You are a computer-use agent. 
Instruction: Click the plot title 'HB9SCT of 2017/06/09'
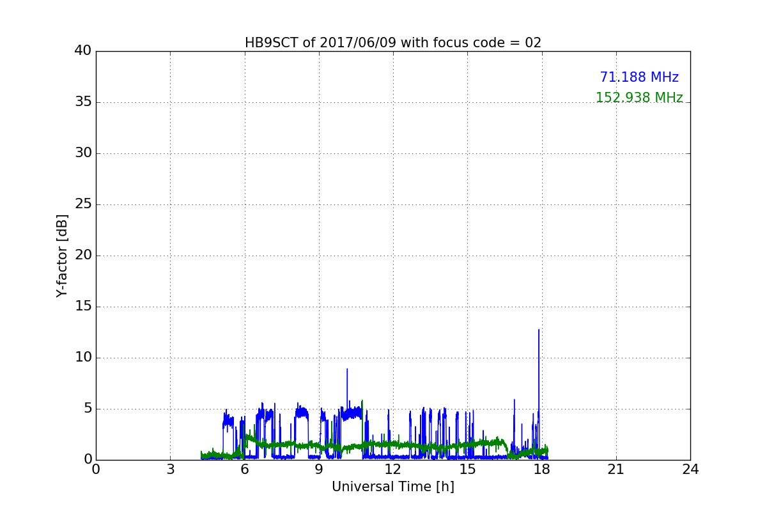[393, 43]
